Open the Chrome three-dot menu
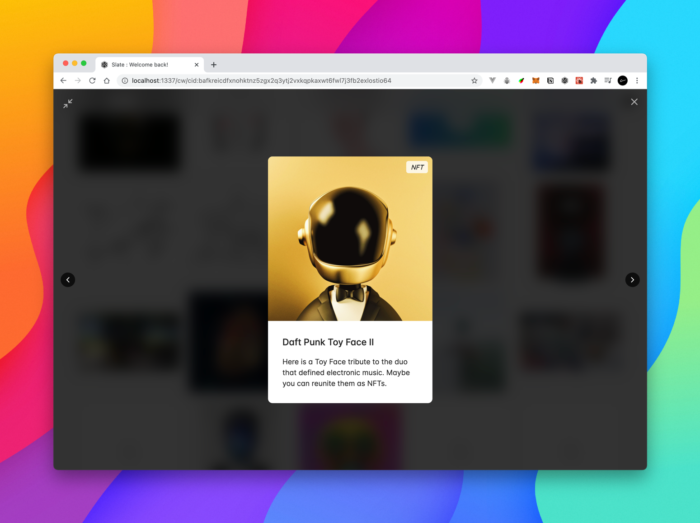Viewport: 700px width, 523px height. point(637,80)
